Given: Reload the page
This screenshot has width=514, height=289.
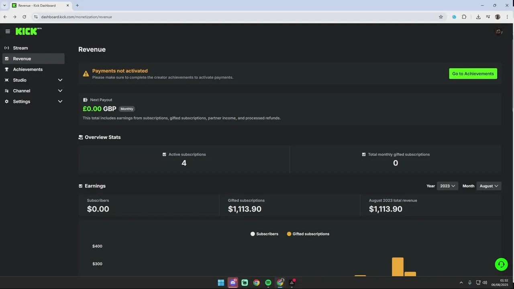Looking at the screenshot, I should point(24,17).
